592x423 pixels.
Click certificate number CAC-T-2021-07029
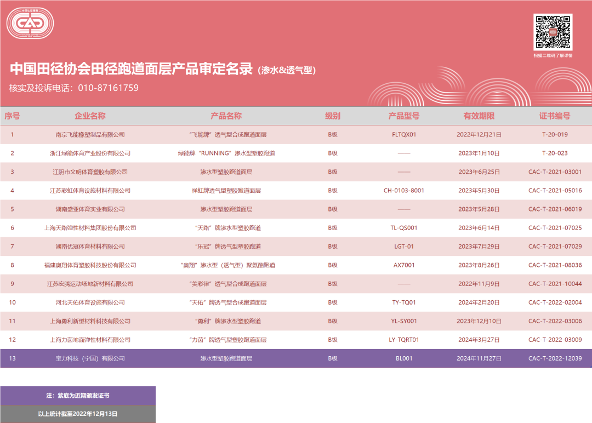555,247
